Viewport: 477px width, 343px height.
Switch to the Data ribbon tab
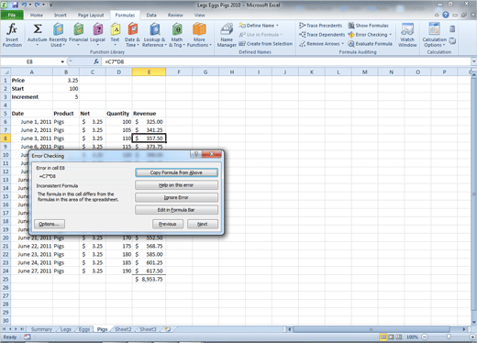point(151,15)
